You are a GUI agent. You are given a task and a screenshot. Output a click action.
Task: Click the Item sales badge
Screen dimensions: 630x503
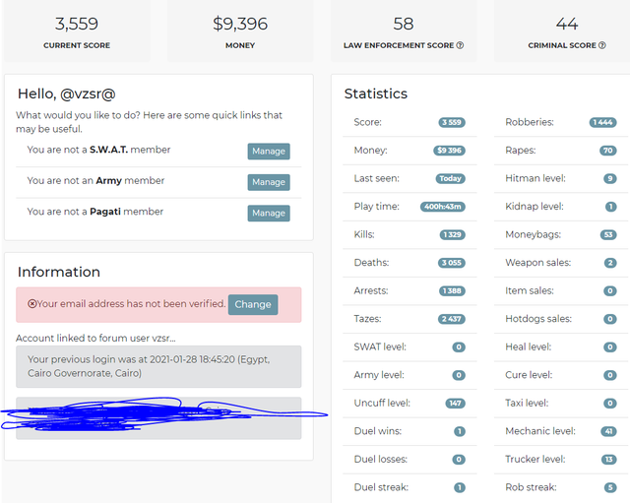click(610, 290)
